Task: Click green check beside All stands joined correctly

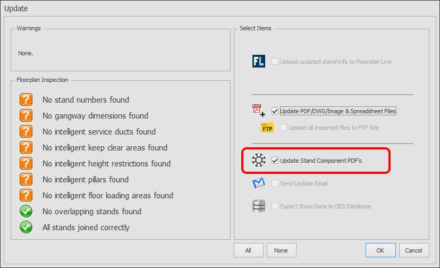Action: pyautogui.click(x=26, y=227)
